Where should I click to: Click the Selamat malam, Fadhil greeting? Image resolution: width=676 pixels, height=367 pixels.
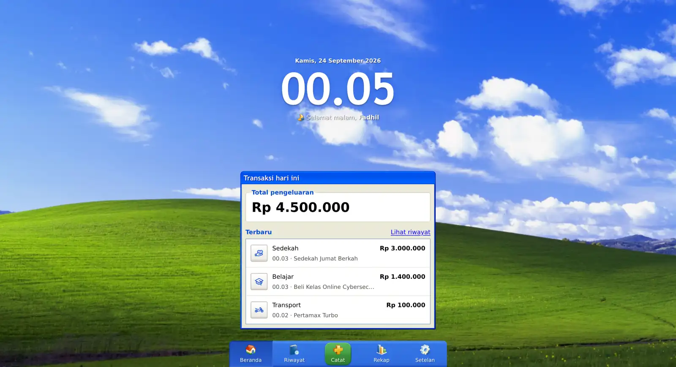point(342,117)
